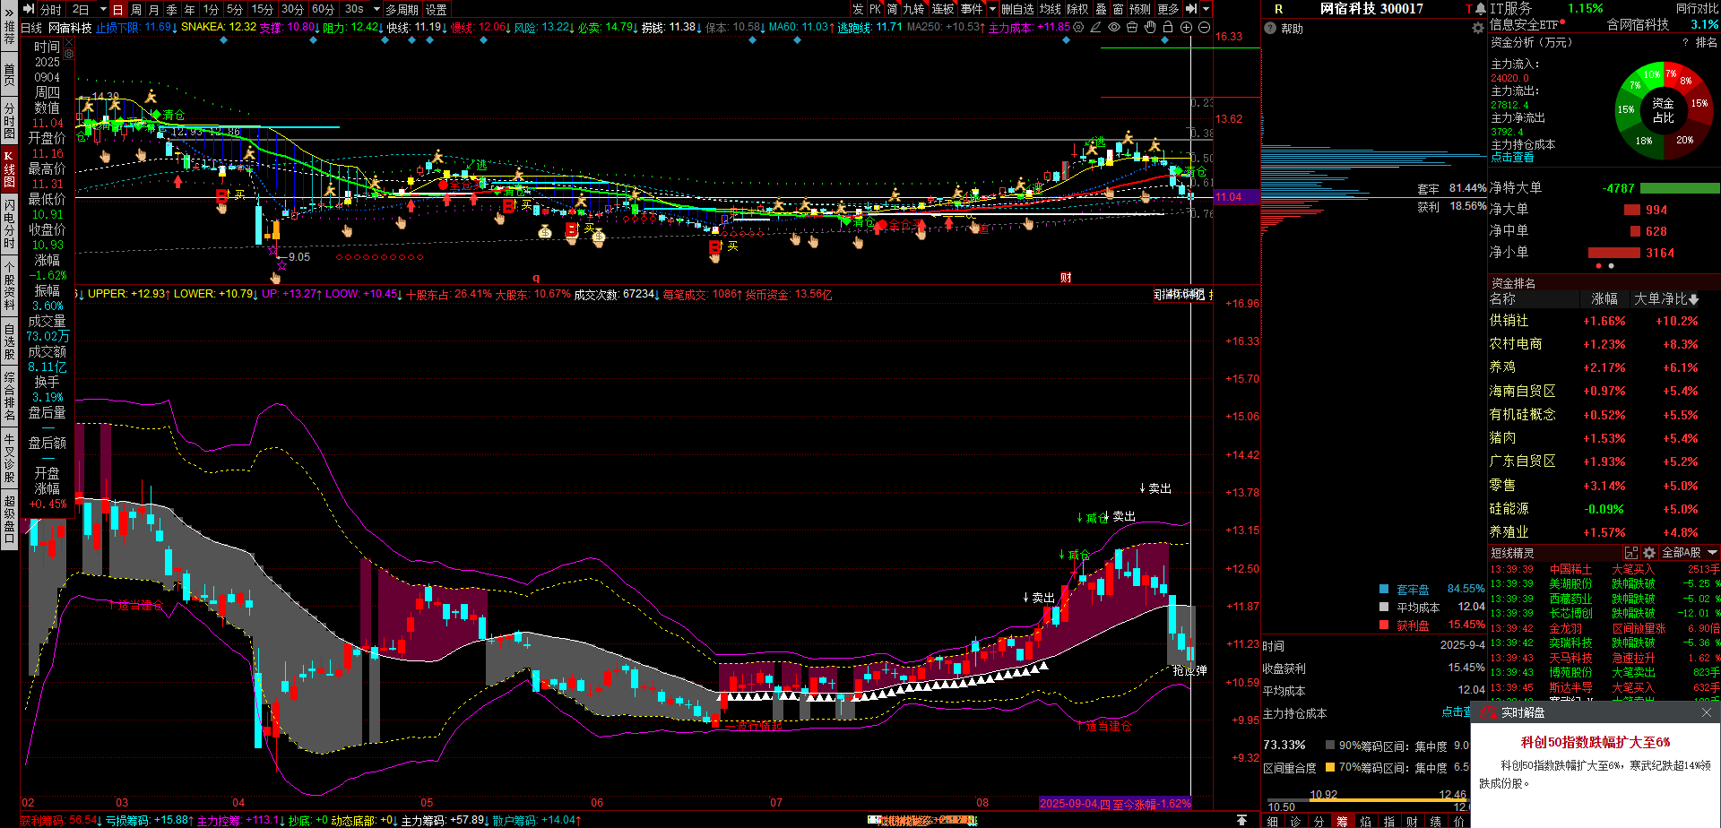Select 供销社 row in 资金排名
The image size is (1721, 828).
pyautogui.click(x=1603, y=321)
